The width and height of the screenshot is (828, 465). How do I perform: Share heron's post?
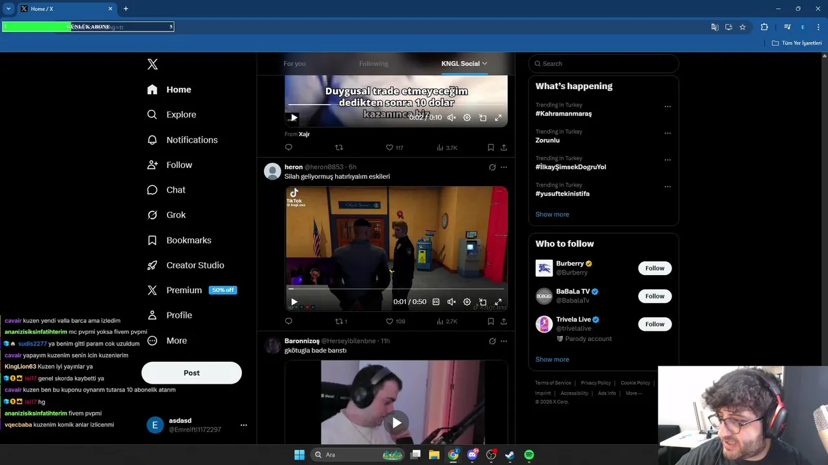coord(504,321)
